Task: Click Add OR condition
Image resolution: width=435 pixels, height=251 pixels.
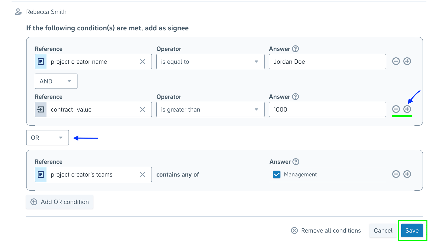Action: click(59, 202)
